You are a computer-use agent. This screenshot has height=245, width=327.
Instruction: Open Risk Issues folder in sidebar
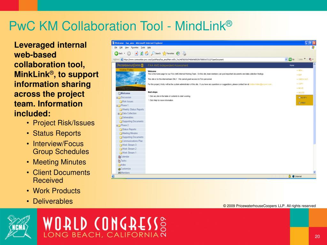tap(126, 101)
